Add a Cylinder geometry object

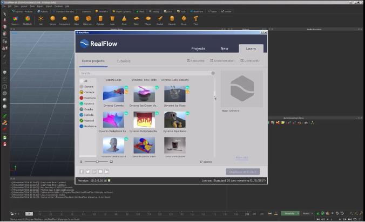[x=100, y=20]
